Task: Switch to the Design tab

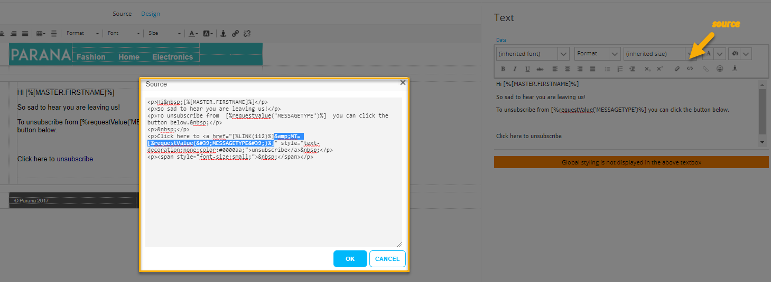Action: click(150, 14)
